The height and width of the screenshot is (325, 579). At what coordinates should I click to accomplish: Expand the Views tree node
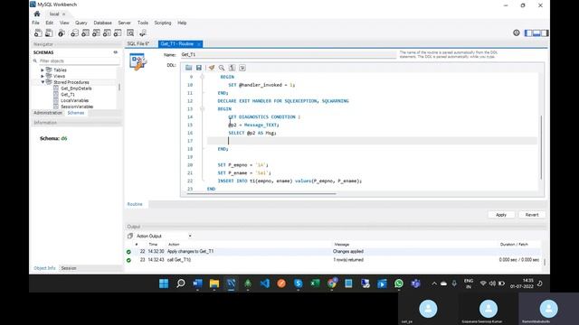click(43, 76)
